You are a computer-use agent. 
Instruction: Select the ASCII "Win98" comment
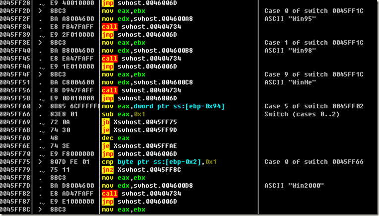click(285, 50)
